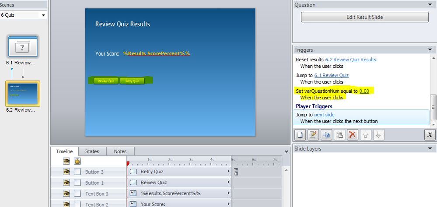This screenshot has height=207, width=437.
Task: Move trigger down with arrow icon
Action: 378,135
